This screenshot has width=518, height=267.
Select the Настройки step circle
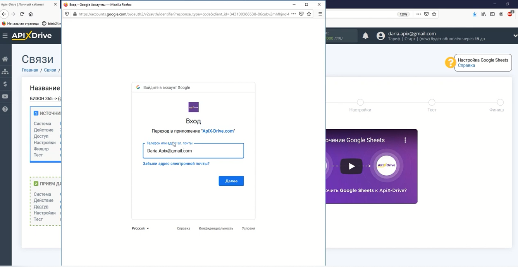(360, 102)
